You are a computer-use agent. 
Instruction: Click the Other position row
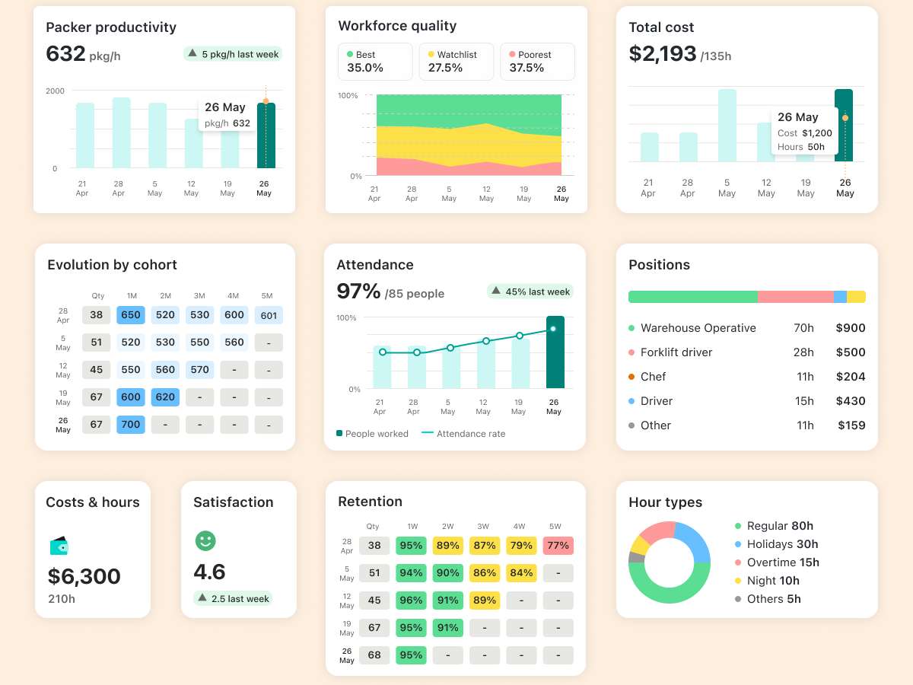pos(747,425)
